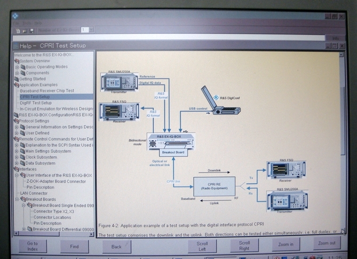357x259 pixels.
Task: Click Remote Control Commands book icon
Action: (16, 139)
